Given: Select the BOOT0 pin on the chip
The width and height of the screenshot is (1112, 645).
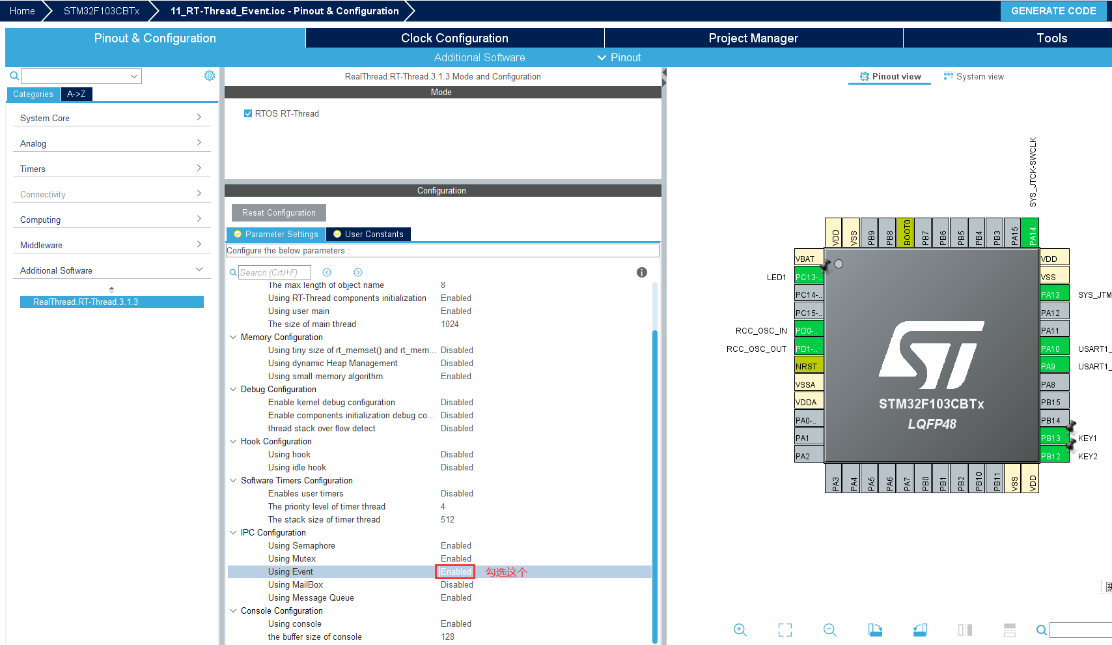Looking at the screenshot, I should pos(906,233).
